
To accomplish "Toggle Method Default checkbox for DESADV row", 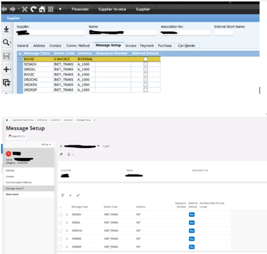I will pyautogui.click(x=145, y=64).
